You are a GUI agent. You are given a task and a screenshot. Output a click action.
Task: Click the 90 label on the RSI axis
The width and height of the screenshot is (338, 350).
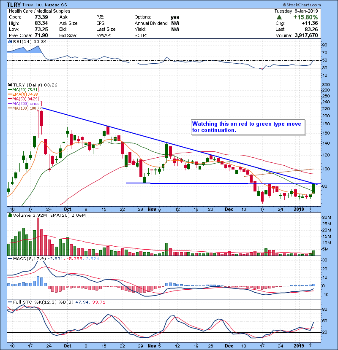pyautogui.click(x=324, y=45)
